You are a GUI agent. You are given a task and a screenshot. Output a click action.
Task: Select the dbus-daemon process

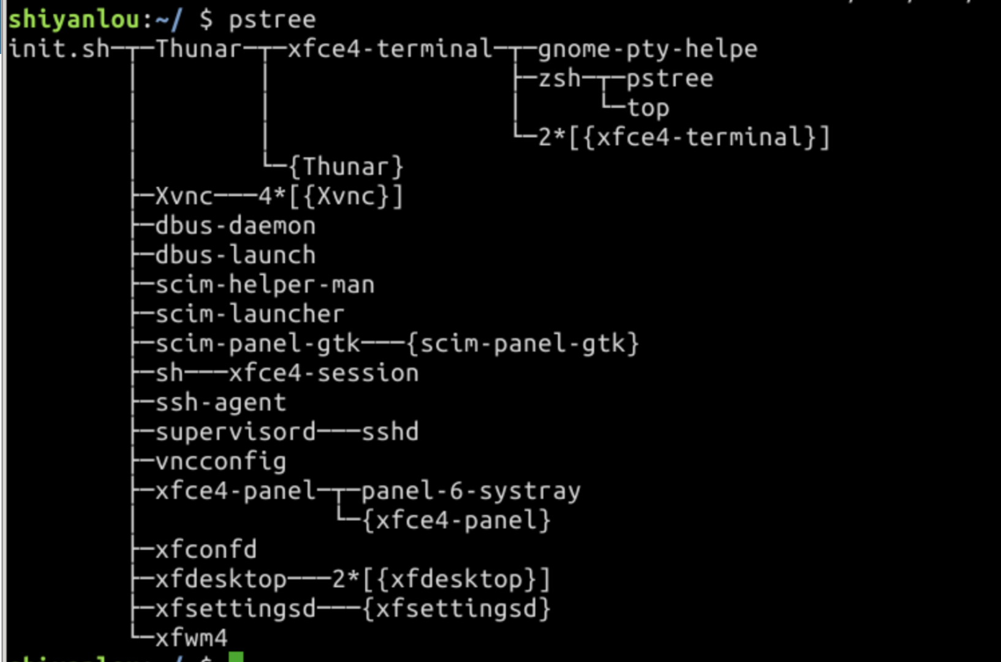click(x=235, y=226)
